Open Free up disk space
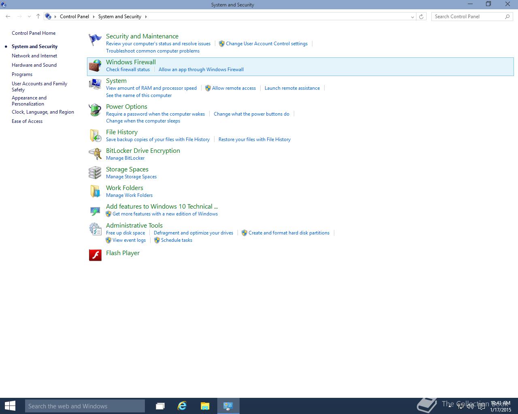This screenshot has height=414, width=518. coord(125,233)
